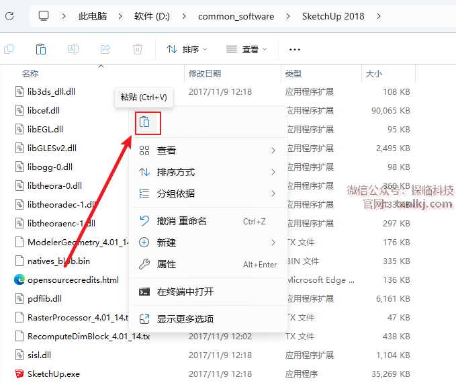
Task: Go to common_software folder in breadcrumb
Action: tap(236, 16)
